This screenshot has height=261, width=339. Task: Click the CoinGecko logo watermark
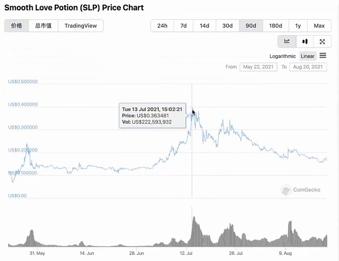(x=301, y=190)
